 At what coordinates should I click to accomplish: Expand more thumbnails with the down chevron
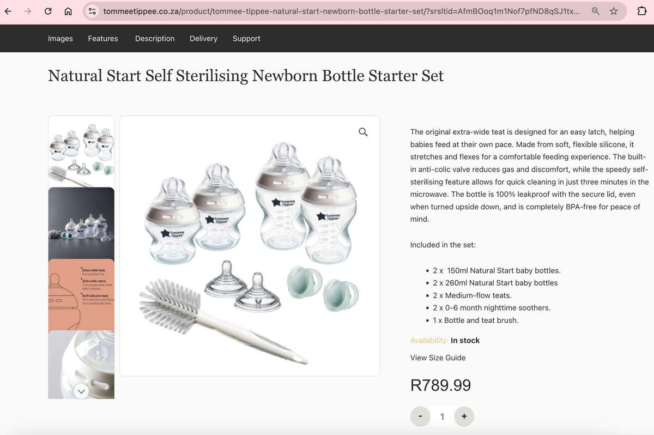click(81, 391)
